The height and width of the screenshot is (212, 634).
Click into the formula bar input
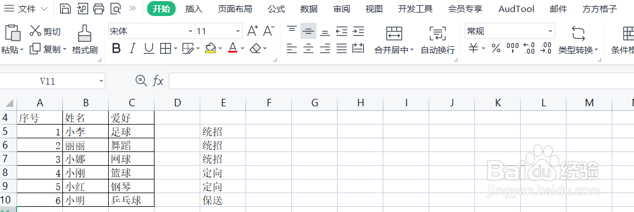[x=401, y=81]
